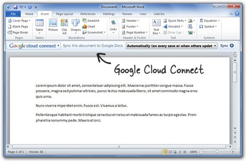Insert a Chart
The image size is (247, 162).
point(89,27)
